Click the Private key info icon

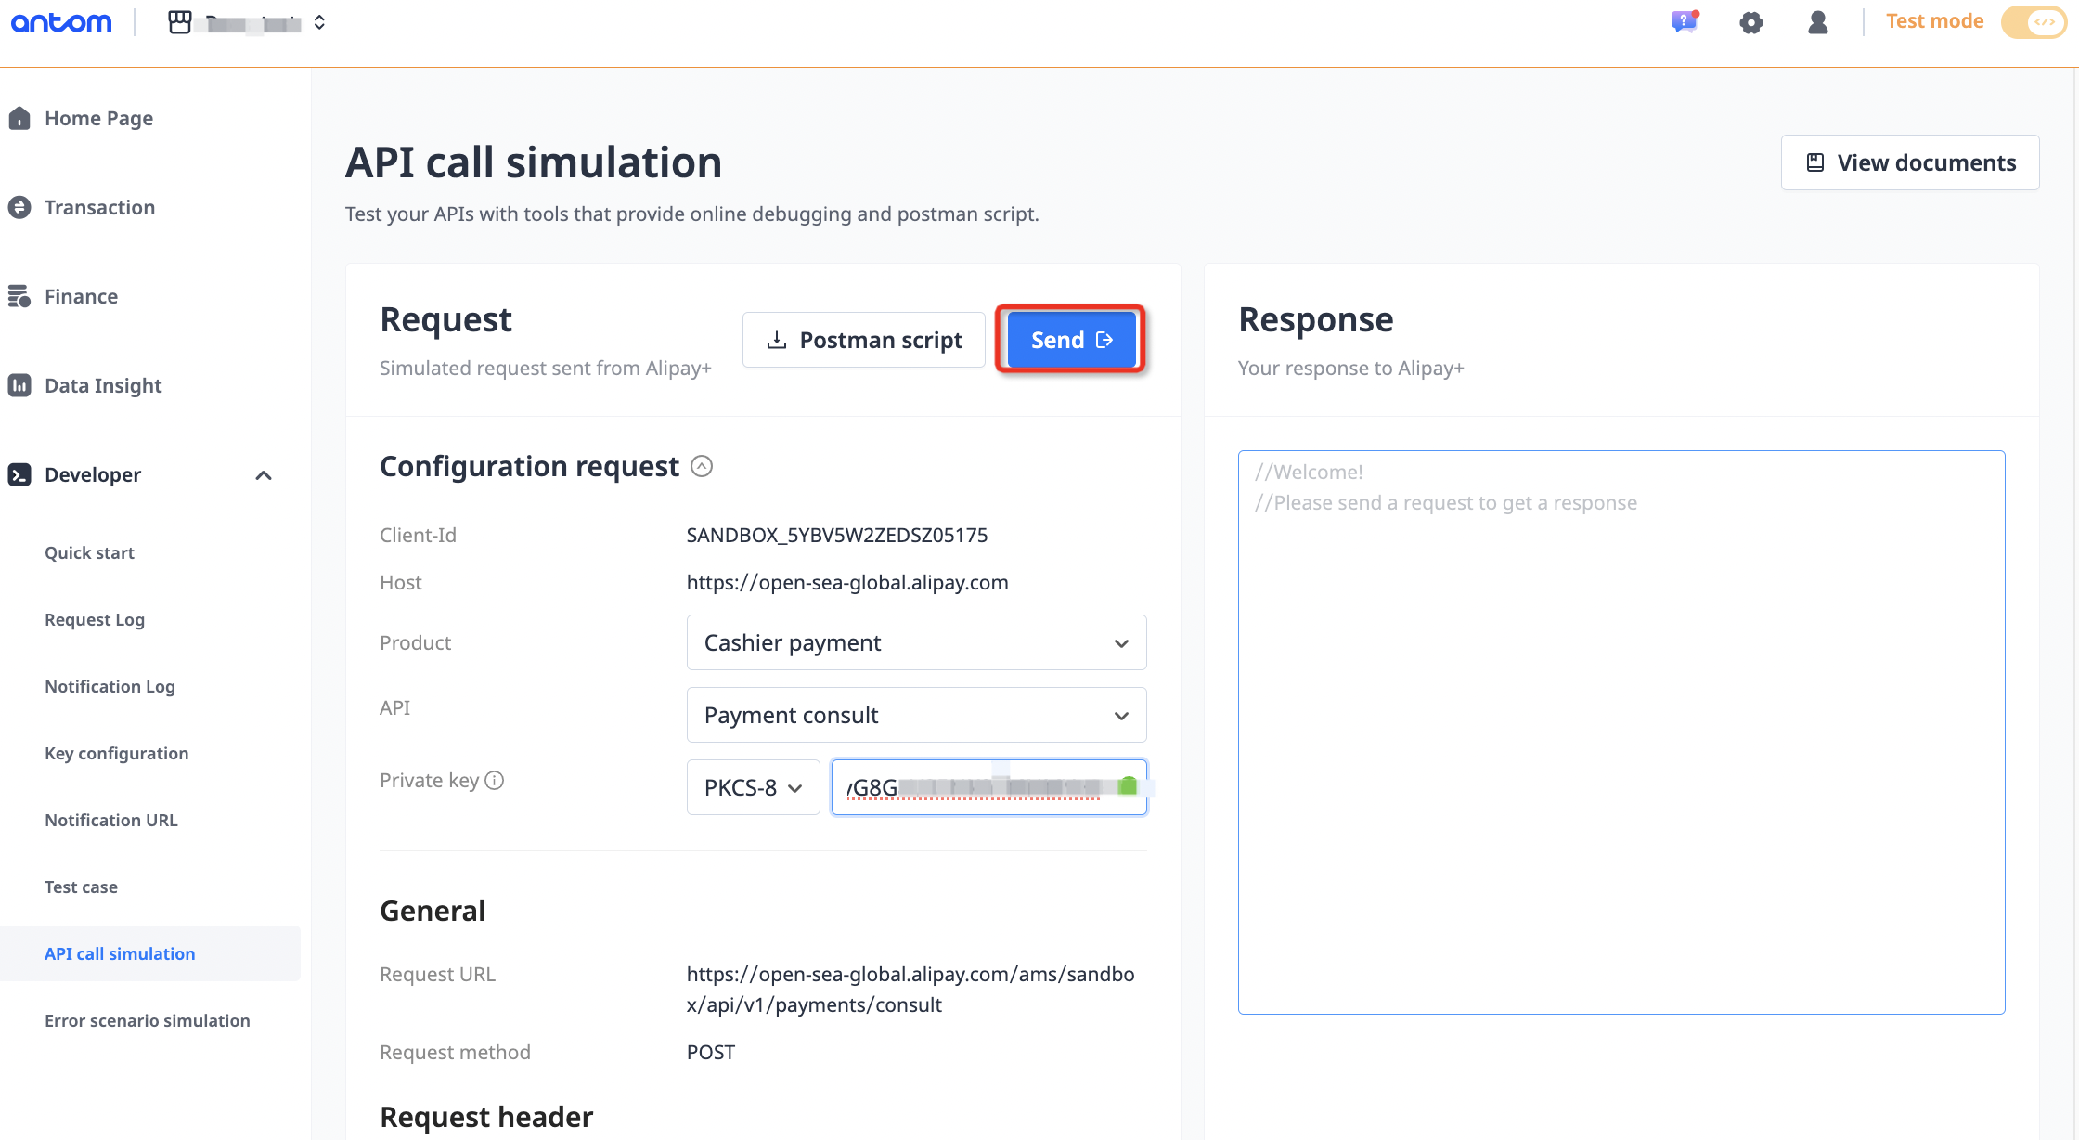point(495,781)
